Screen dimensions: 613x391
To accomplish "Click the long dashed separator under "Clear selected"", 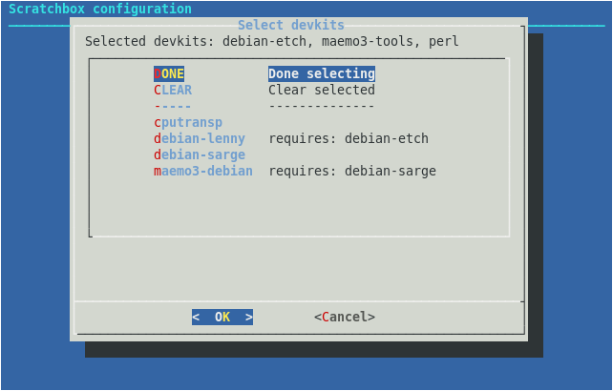I will coord(321,106).
